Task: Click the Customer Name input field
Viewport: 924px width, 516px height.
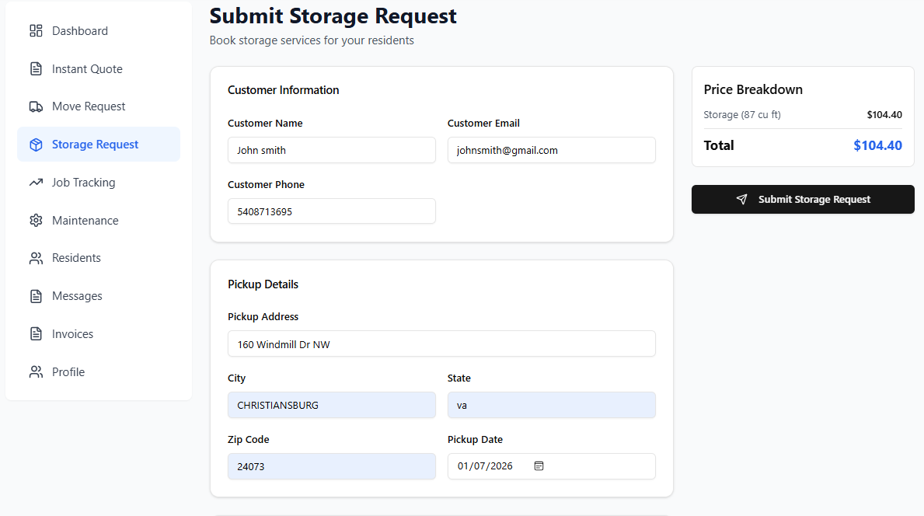Action: click(x=331, y=150)
